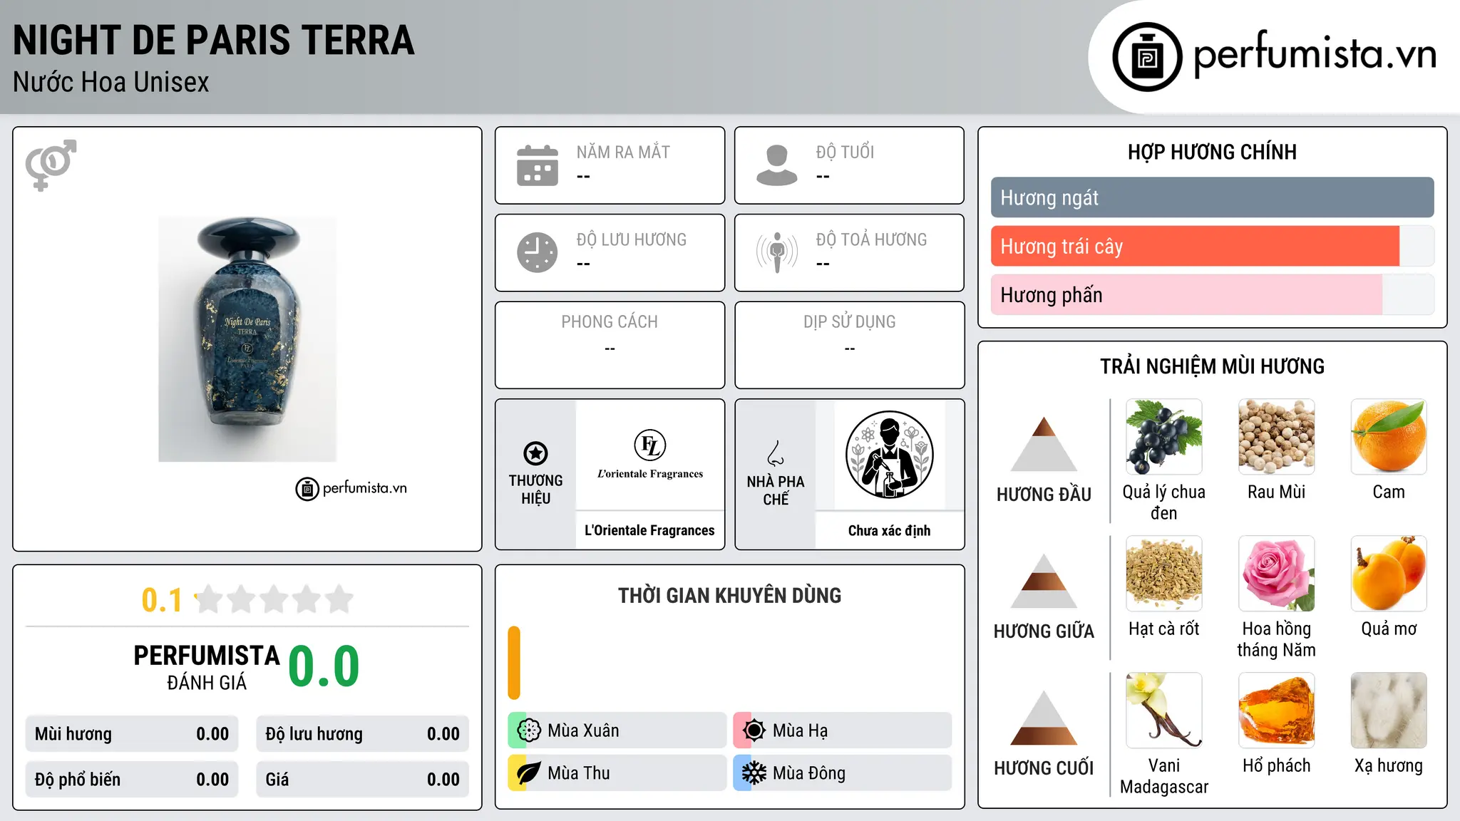Click the five-star rating row
The image size is (1460, 821).
click(x=274, y=599)
